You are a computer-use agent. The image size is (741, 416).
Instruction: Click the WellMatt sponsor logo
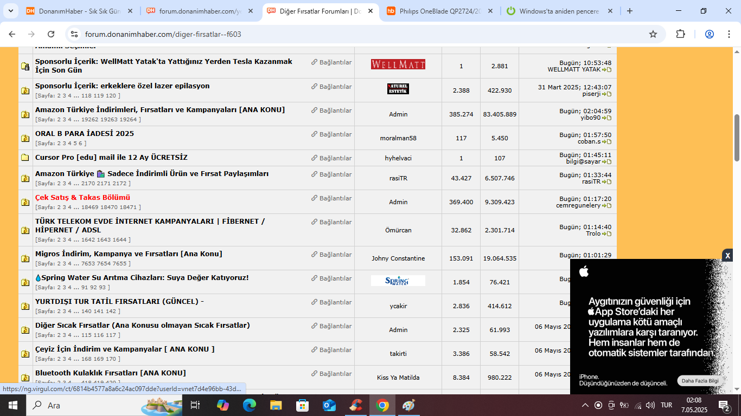click(398, 64)
